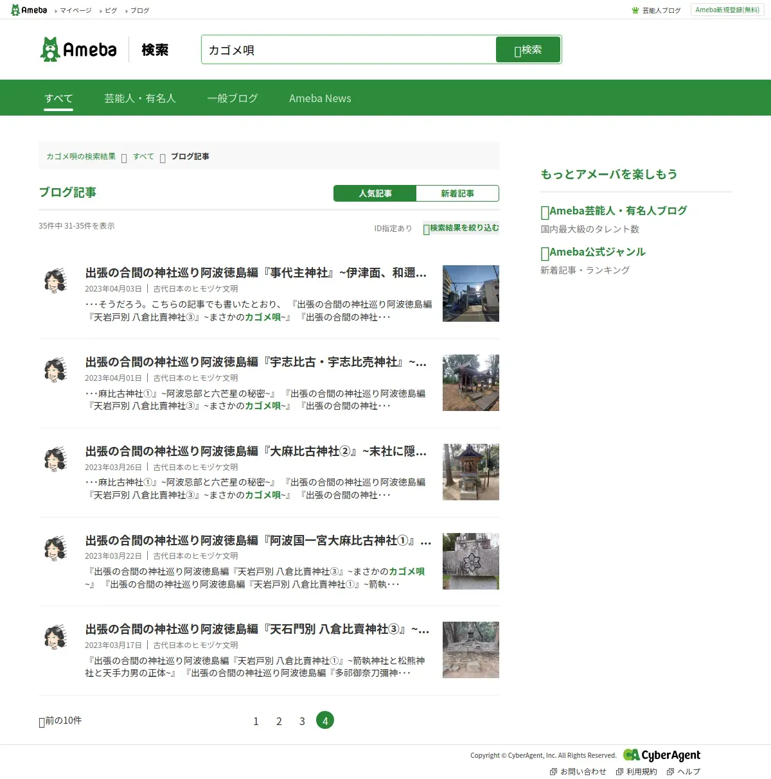Open author avatar for 2023年03月17日 post

(56, 636)
